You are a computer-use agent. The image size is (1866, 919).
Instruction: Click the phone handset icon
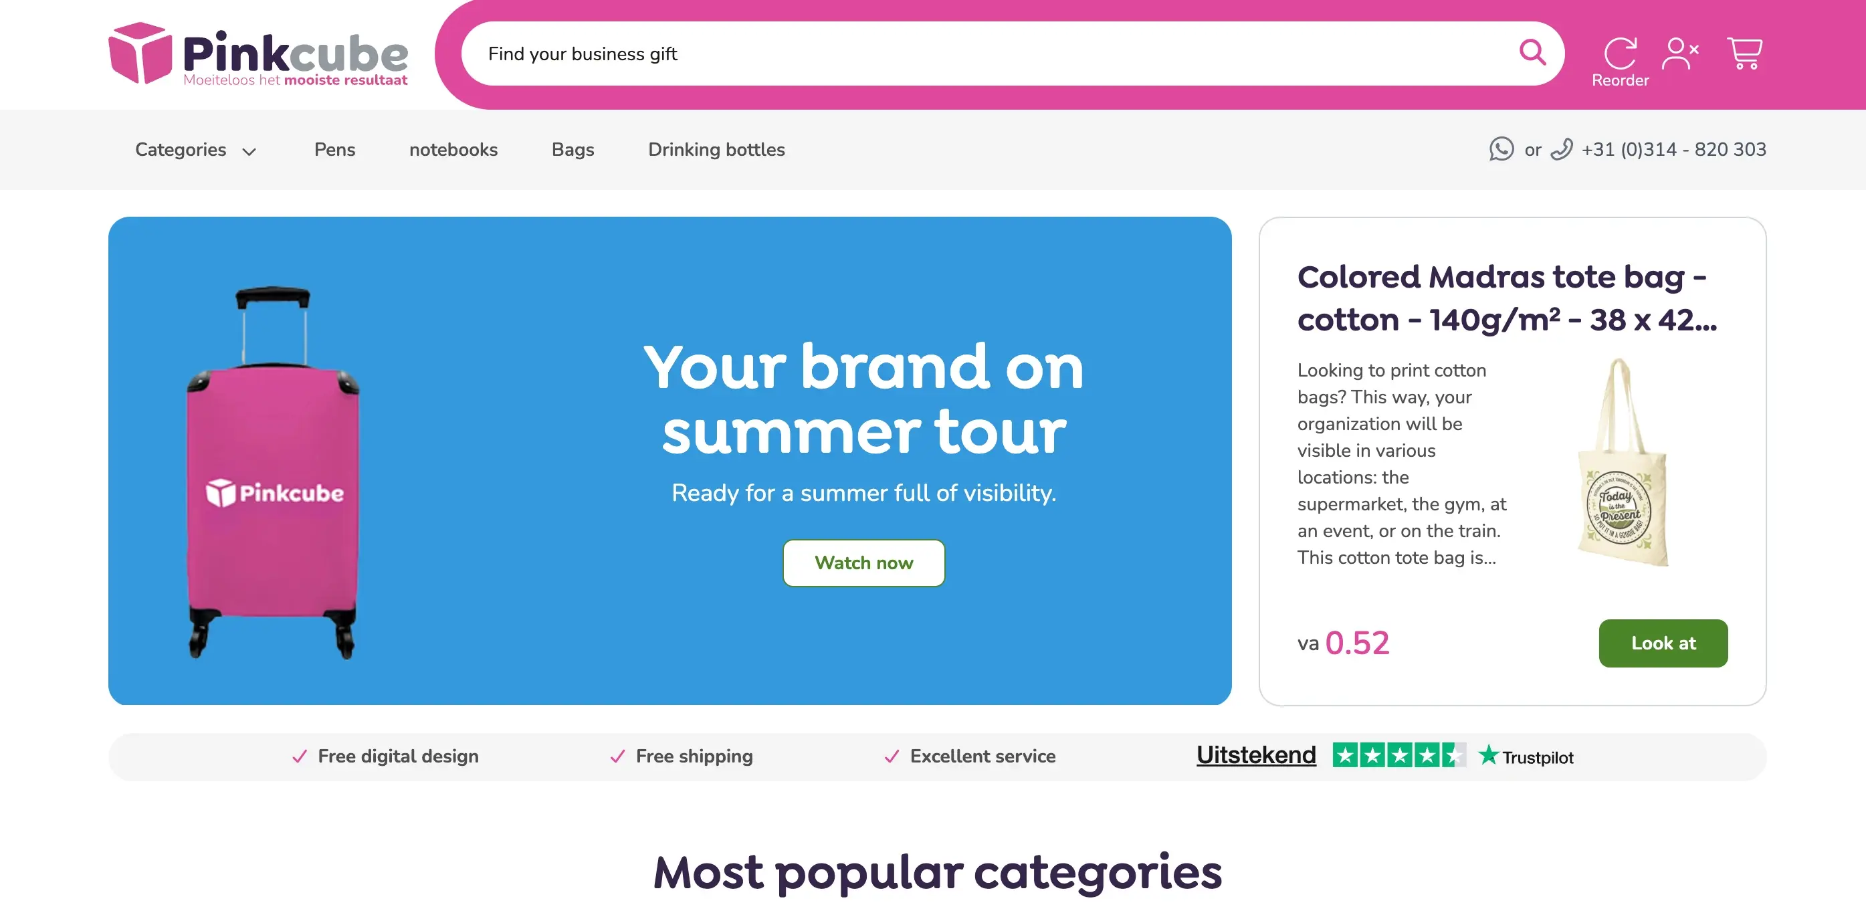tap(1561, 149)
